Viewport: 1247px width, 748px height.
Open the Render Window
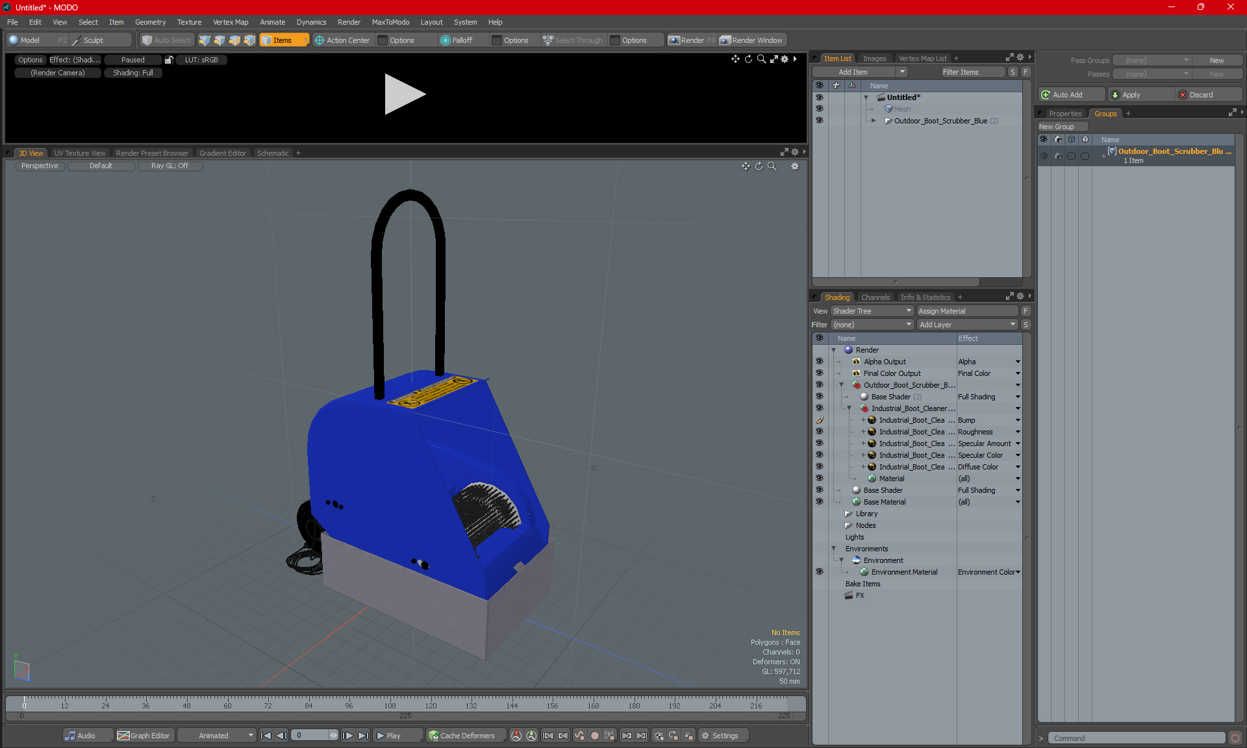(x=751, y=40)
